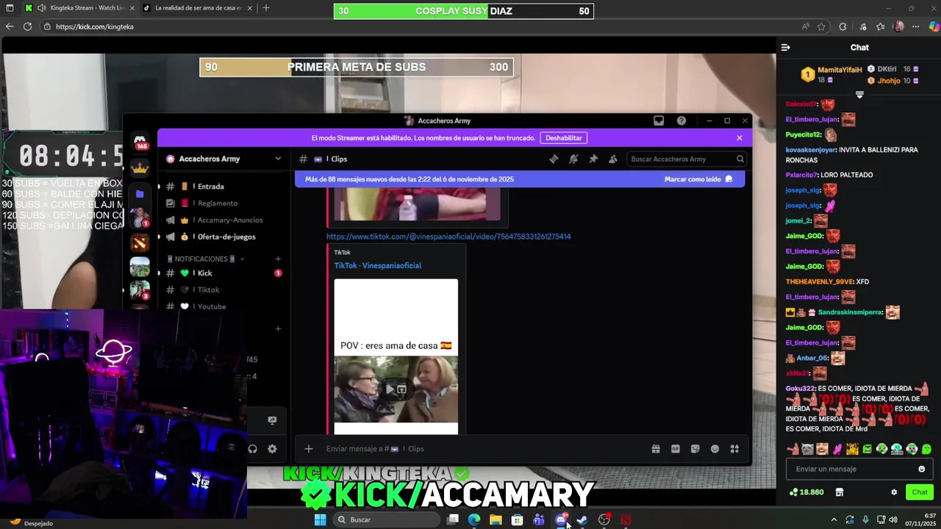
Task: Open the clock and date in taskbar
Action: pos(920,519)
